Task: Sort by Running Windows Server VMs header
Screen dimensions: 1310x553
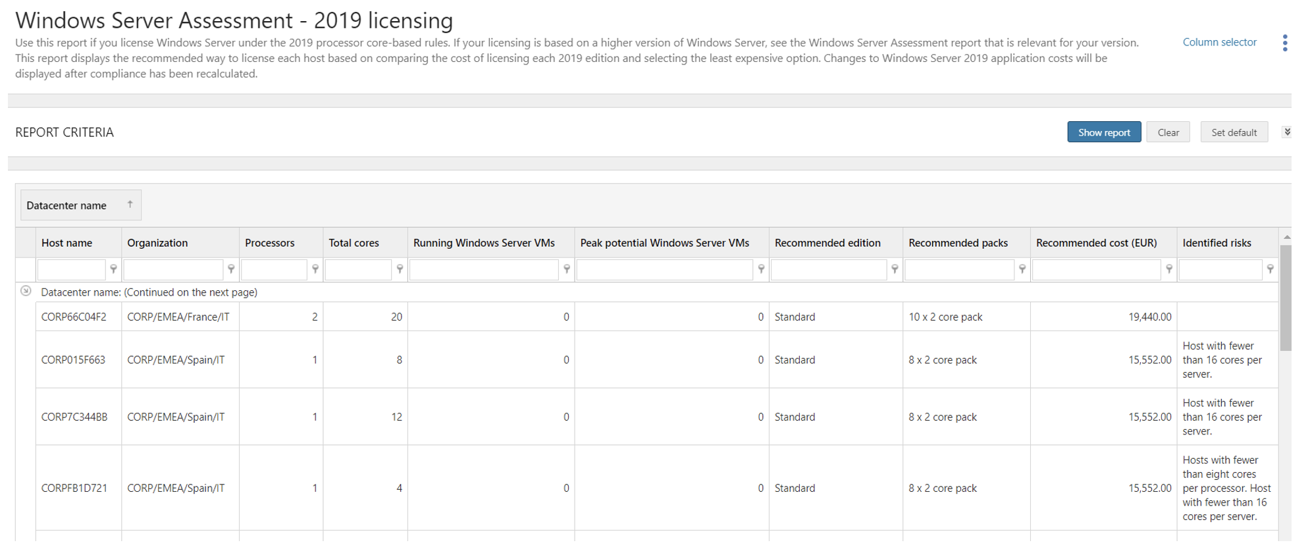Action: tap(491, 243)
